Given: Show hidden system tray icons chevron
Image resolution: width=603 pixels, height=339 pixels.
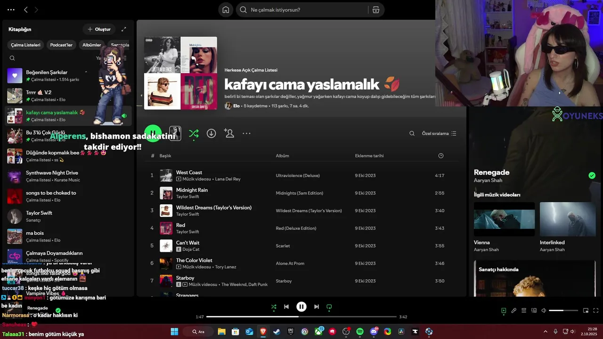Looking at the screenshot, I should point(546,331).
